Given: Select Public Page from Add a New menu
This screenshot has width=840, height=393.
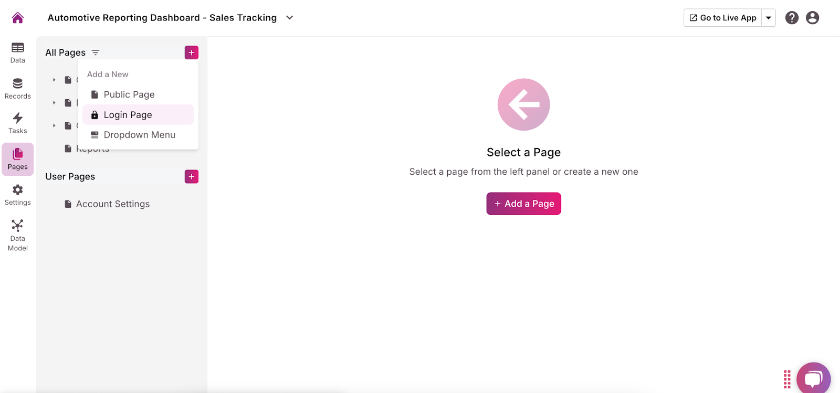Looking at the screenshot, I should tap(129, 94).
